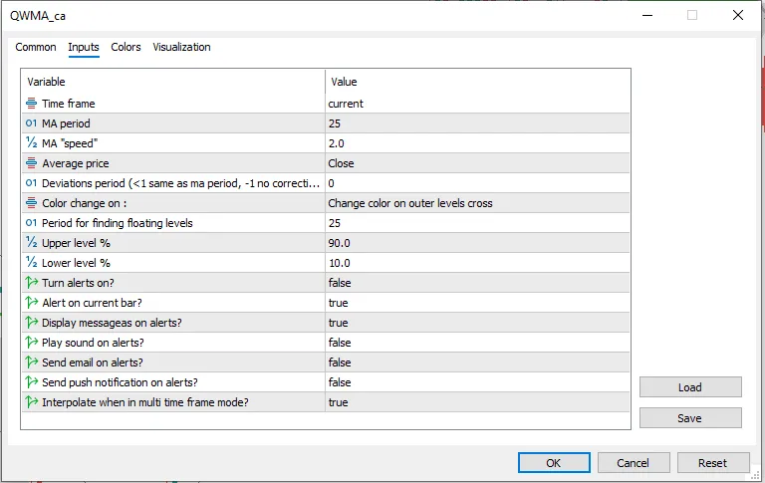
Task: Select the 'Send email on alerts?' label
Action: (x=93, y=362)
